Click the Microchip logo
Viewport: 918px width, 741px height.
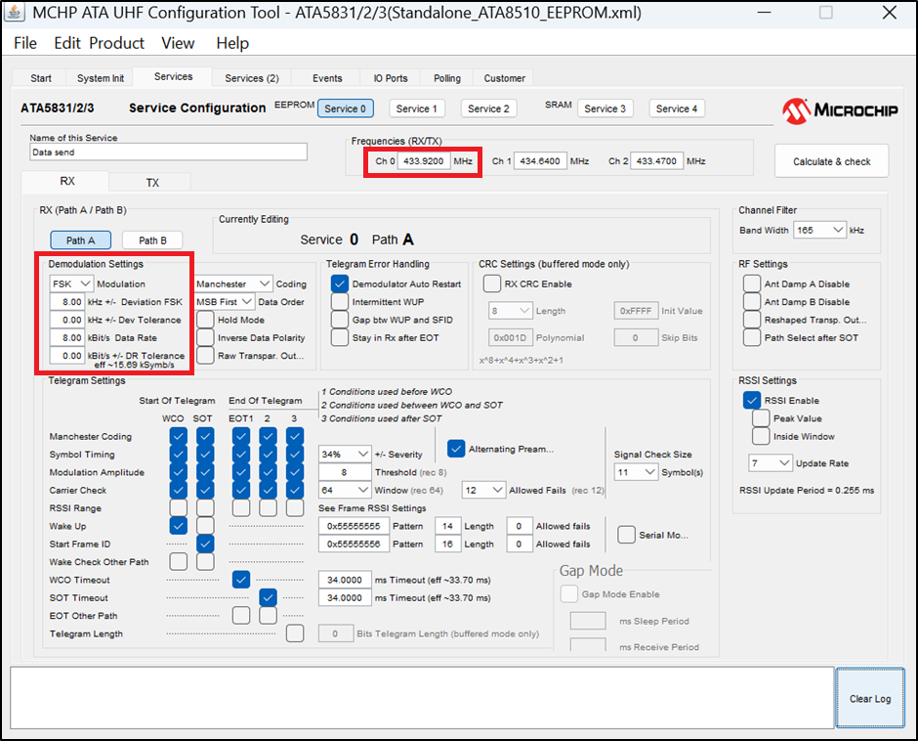tap(840, 110)
